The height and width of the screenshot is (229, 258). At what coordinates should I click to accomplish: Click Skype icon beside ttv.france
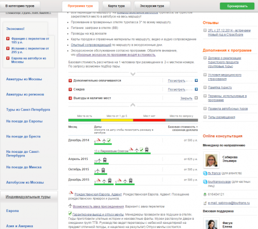pos(205,173)
